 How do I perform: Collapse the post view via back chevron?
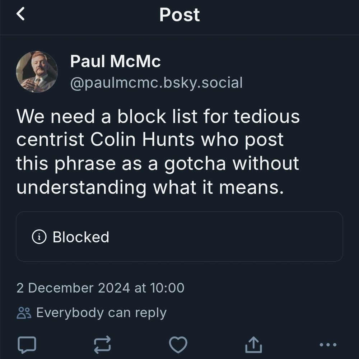(x=20, y=14)
